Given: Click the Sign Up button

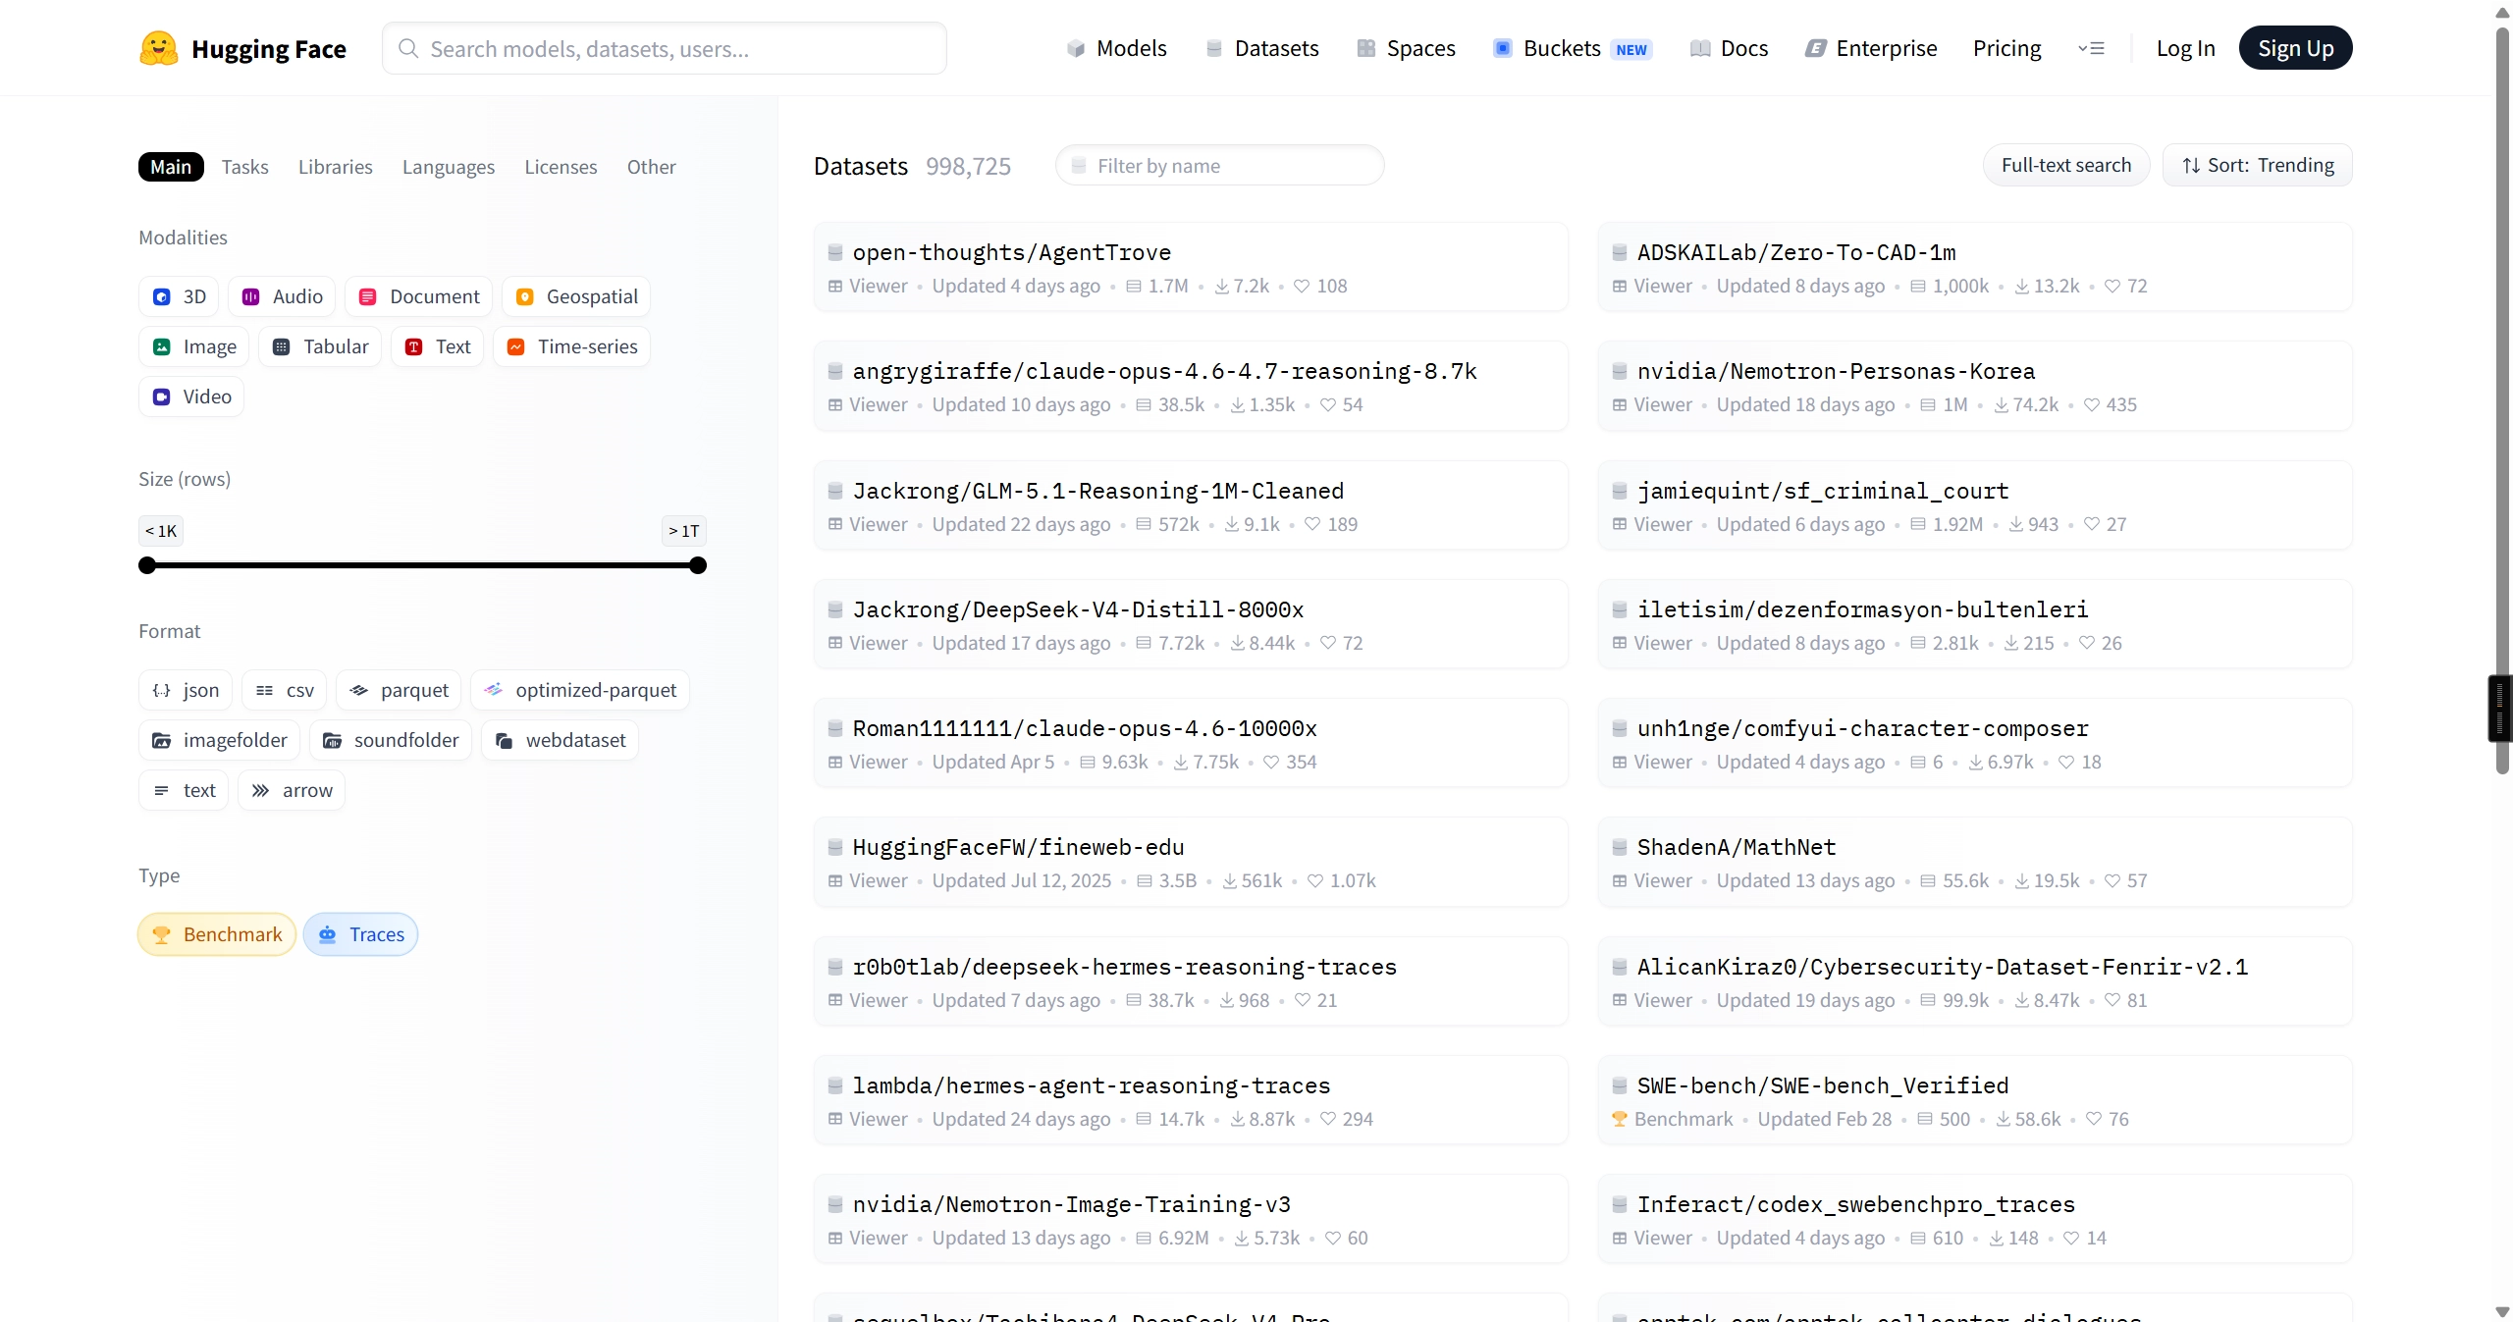Looking at the screenshot, I should coord(2295,48).
